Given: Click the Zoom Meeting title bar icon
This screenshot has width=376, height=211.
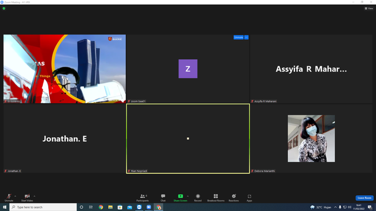Looking at the screenshot, I should 2,2.
